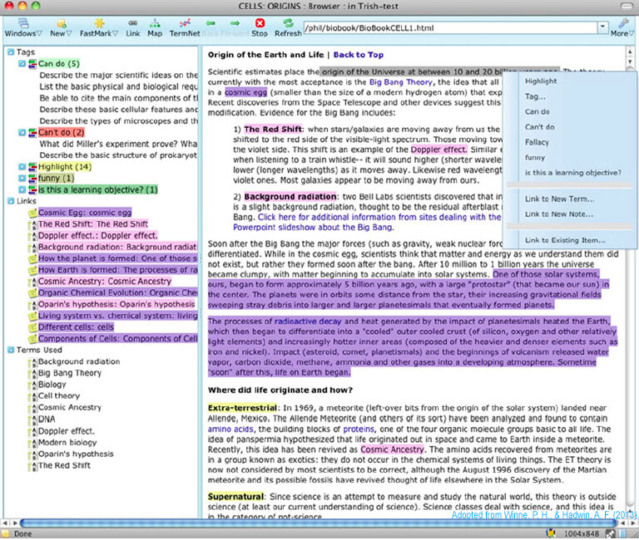This screenshot has height=540, width=639.
Task: Open the More wrench menu
Action: (x=622, y=27)
